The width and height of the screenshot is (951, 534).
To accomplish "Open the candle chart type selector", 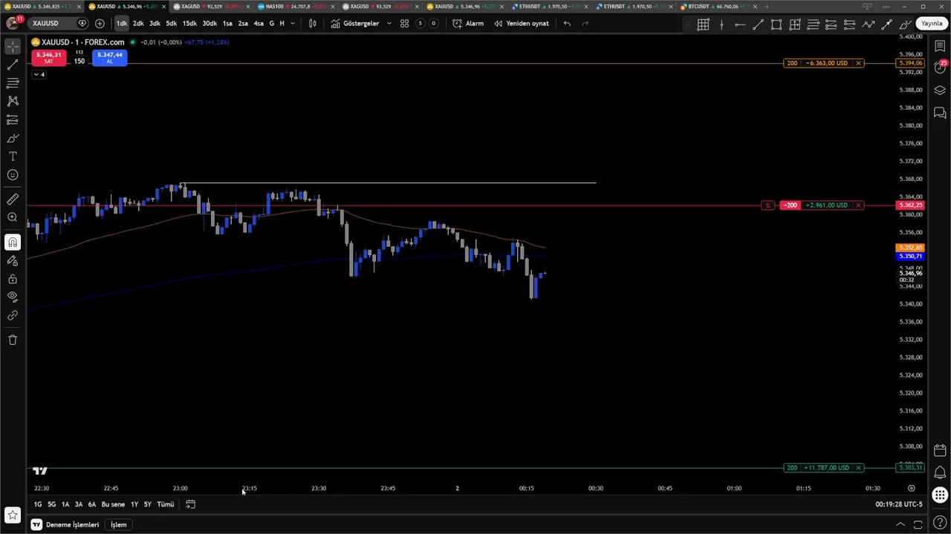I will 313,23.
